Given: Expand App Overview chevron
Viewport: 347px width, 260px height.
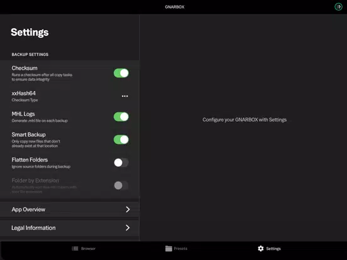Looking at the screenshot, I should (128, 209).
